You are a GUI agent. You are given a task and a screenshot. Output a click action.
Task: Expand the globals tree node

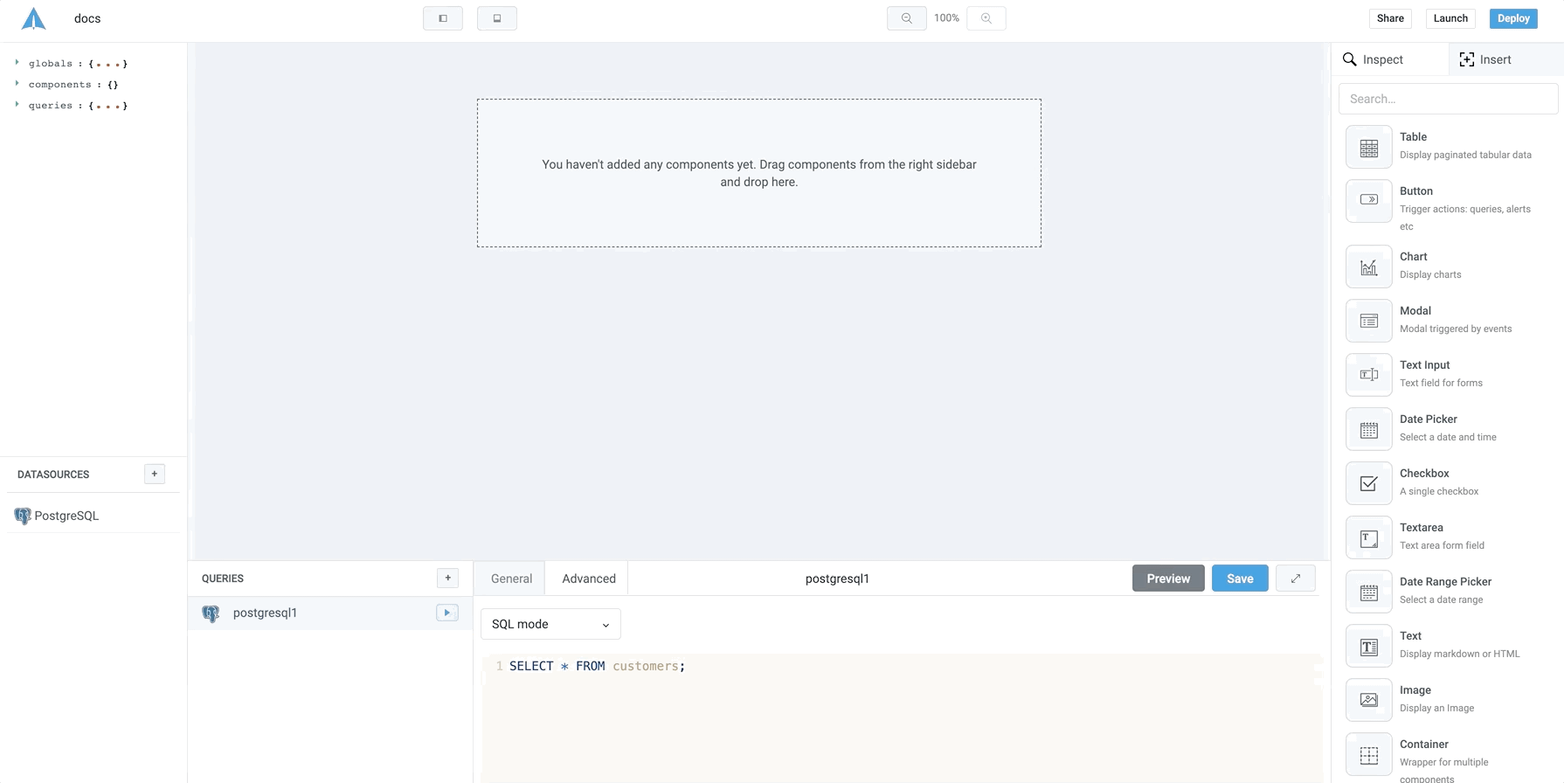click(x=17, y=63)
